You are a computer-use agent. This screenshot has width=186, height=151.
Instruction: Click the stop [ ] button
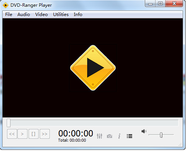33,134
